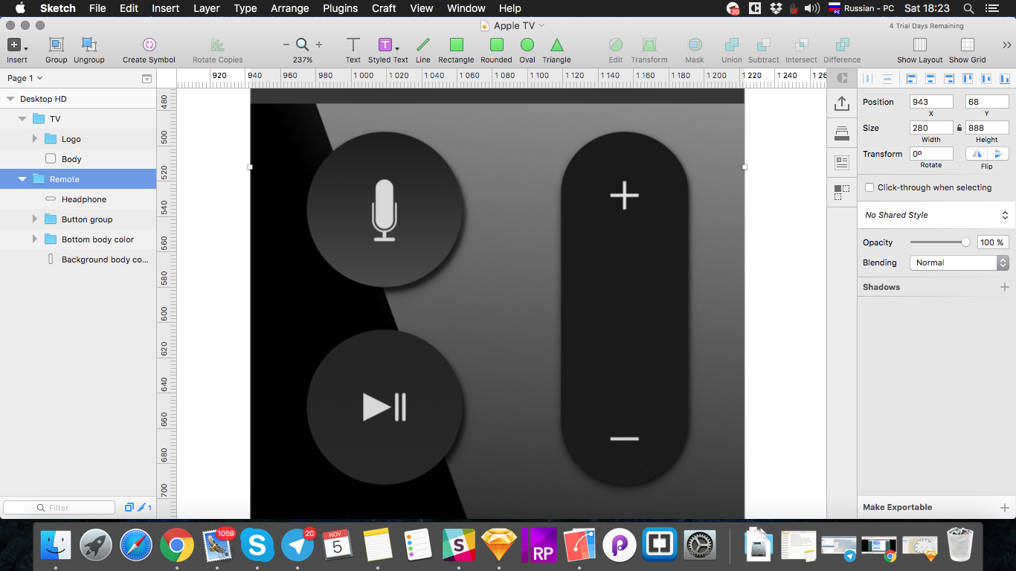Open the Arrange menu
Screen dimensions: 1016x571
pyautogui.click(x=289, y=8)
